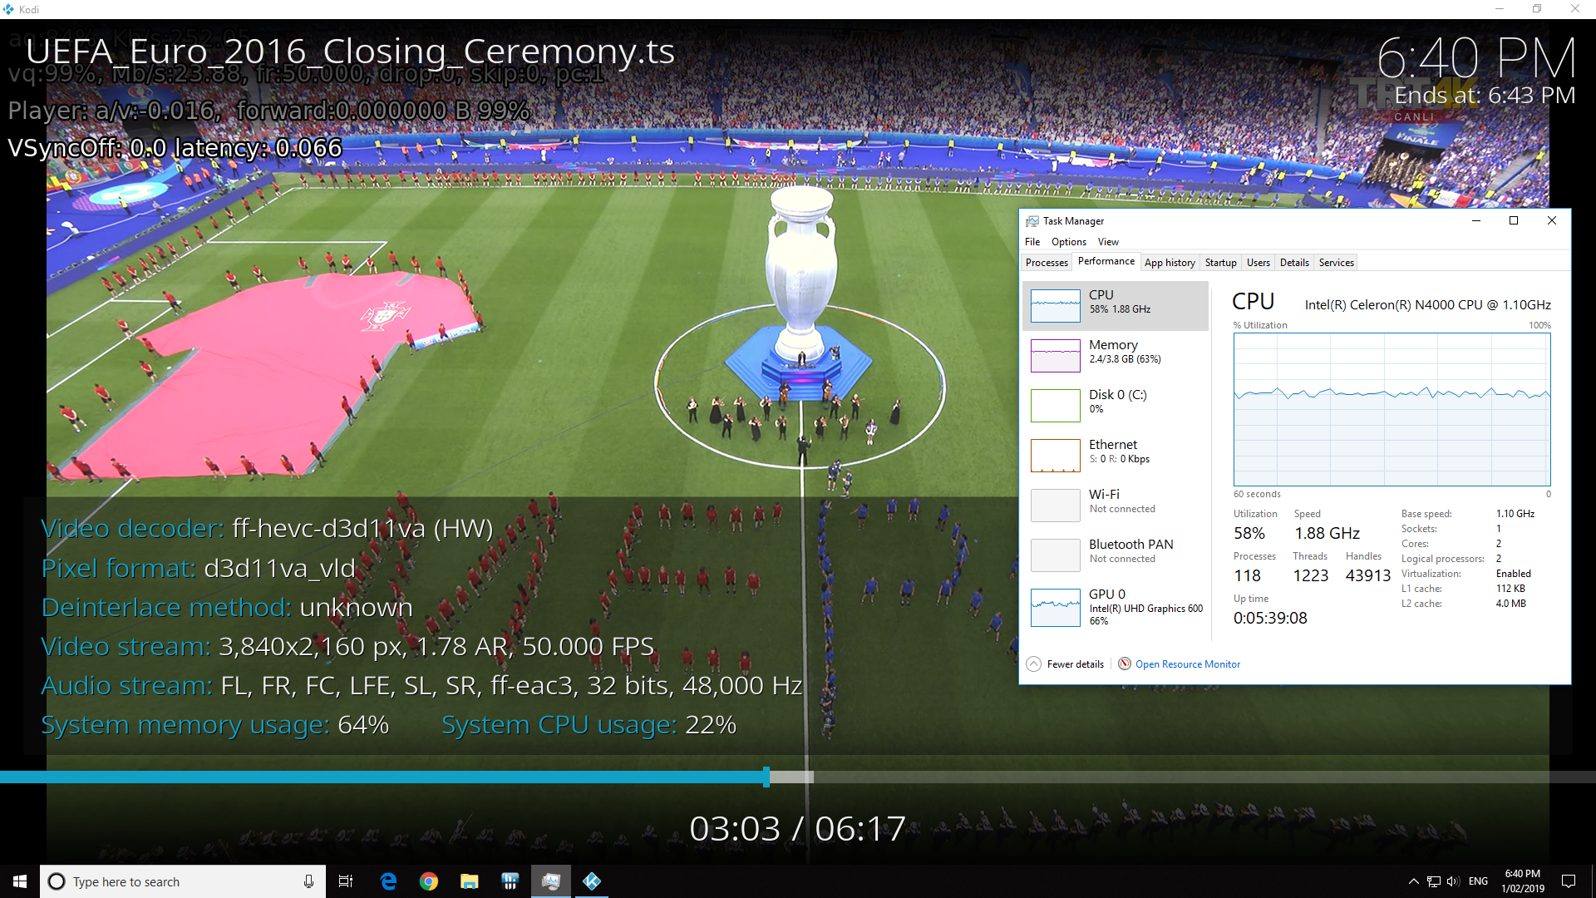Switch to the Startup tab
Image resolution: width=1596 pixels, height=898 pixels.
coord(1221,263)
